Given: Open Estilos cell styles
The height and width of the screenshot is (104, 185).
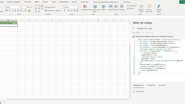Looking at the screenshot, I should [x=103, y=8].
